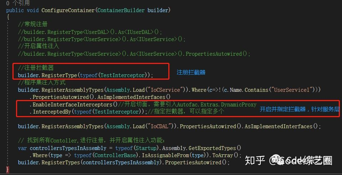Click the "IoCDAL" string literal
342x175 pixels.
click(x=157, y=126)
